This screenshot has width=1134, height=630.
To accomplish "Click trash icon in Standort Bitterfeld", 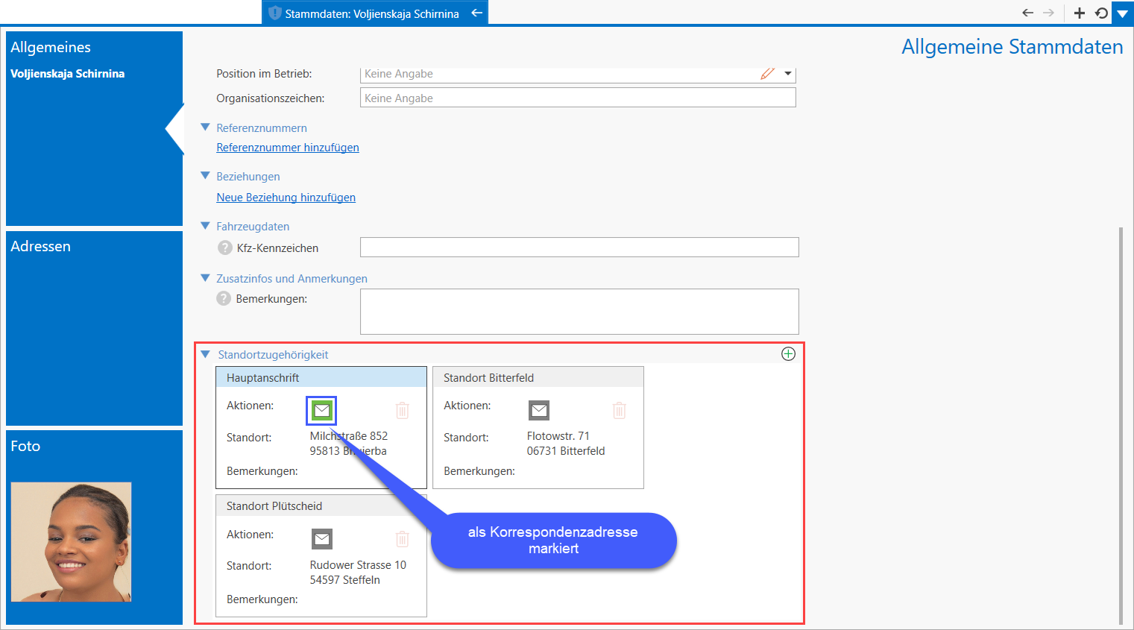I will [x=619, y=410].
